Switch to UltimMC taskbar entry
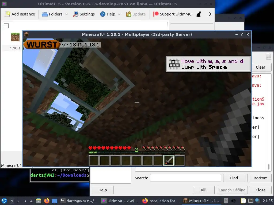This screenshot has width=274, height=205. [120, 201]
